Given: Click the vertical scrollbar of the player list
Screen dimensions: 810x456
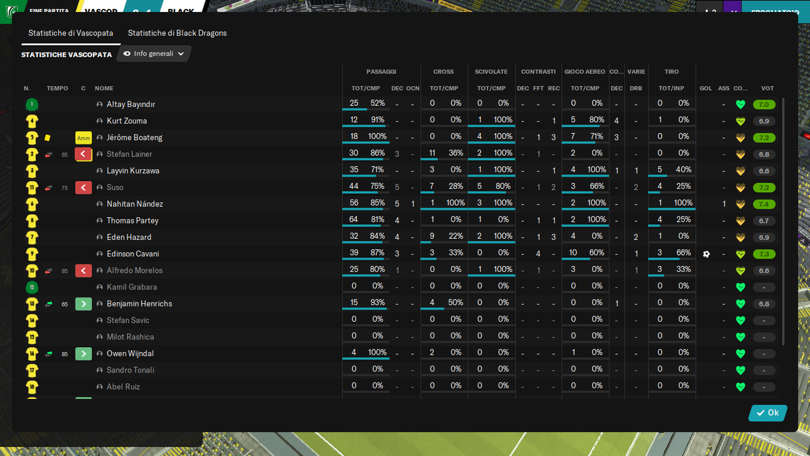Looking at the screenshot, I should pos(783,221).
